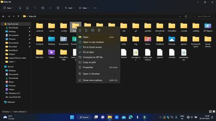Switch to large thumbnails view icon
The image size is (216, 121).
tap(214, 112)
